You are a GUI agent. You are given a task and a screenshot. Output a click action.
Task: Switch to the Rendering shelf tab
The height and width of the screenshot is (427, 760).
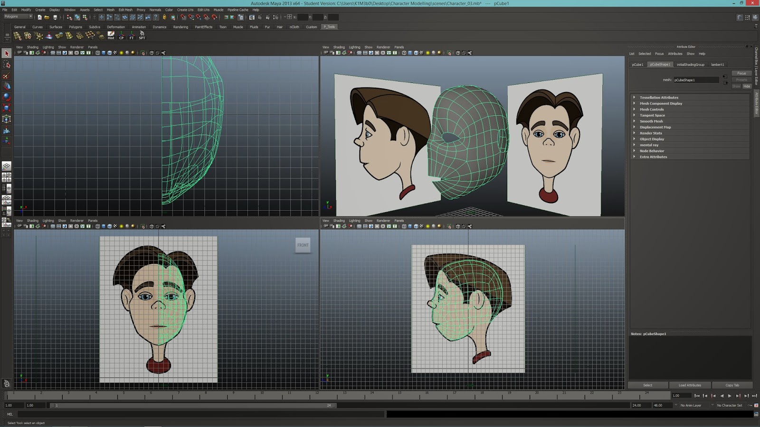(180, 27)
